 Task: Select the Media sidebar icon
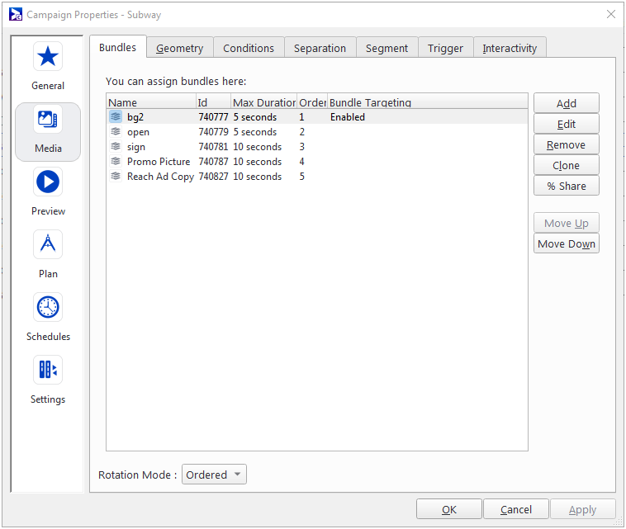click(x=48, y=120)
